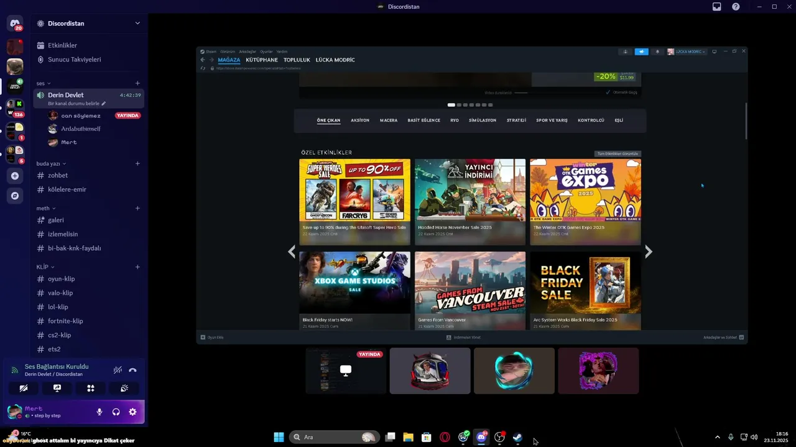Open Ubisoft Super Heroes Sale card
796x447 pixels.
(354, 202)
